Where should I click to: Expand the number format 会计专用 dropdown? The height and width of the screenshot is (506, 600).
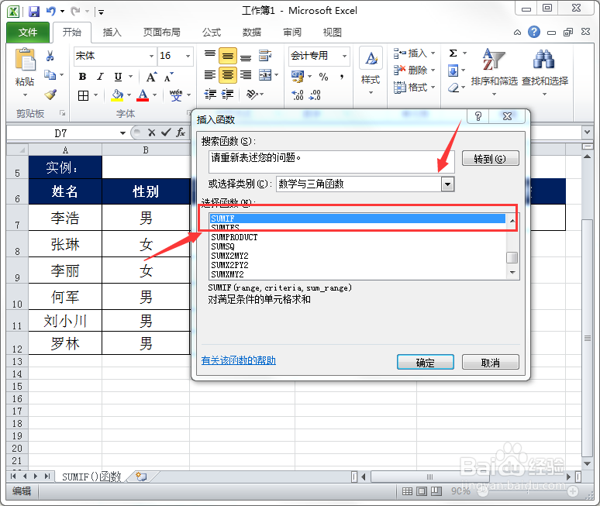click(344, 57)
